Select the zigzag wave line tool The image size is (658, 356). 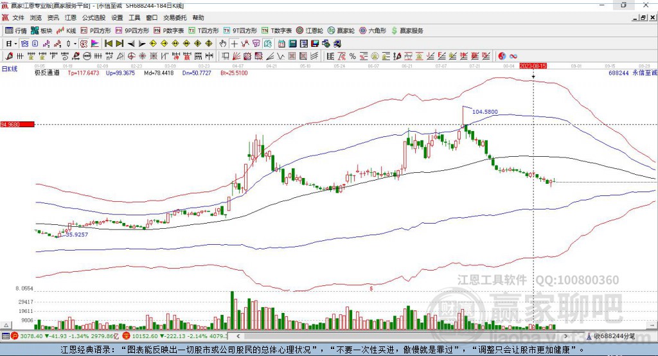click(280, 56)
